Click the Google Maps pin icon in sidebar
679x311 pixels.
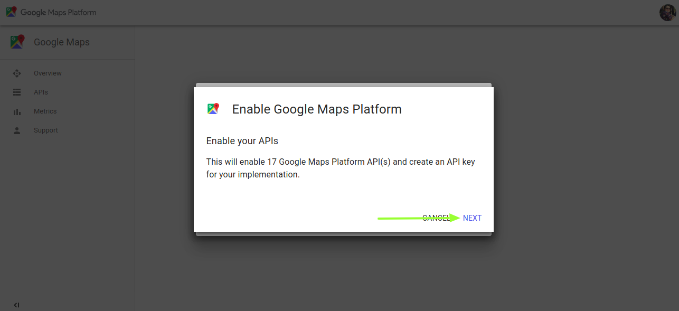coord(17,42)
